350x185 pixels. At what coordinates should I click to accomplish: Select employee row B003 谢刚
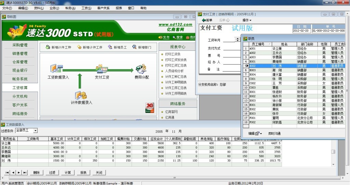294,70
